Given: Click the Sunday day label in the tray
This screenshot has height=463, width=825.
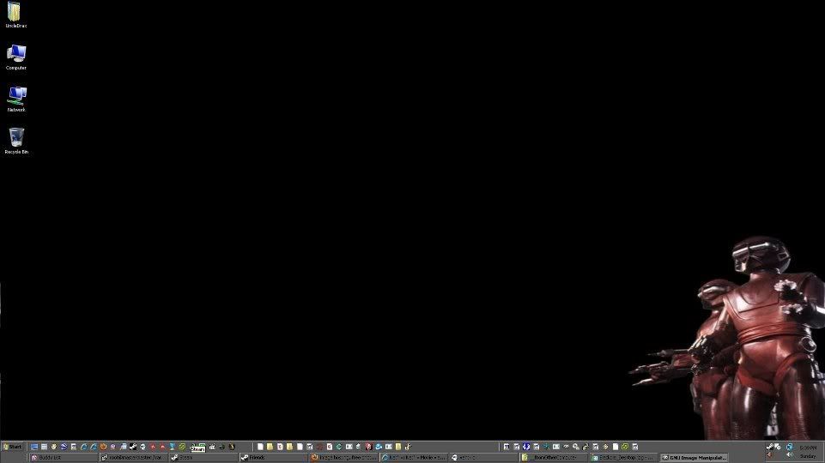Looking at the screenshot, I should click(808, 455).
